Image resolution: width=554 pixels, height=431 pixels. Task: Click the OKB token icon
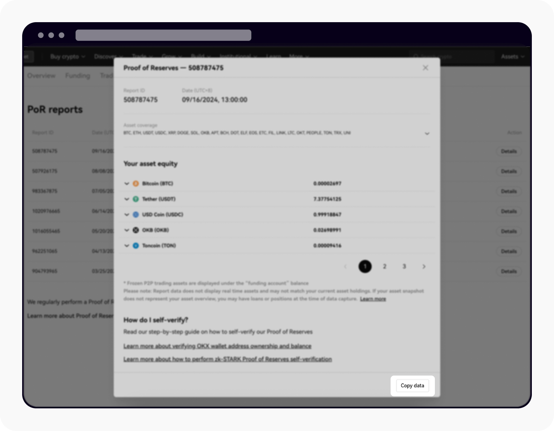tap(136, 230)
